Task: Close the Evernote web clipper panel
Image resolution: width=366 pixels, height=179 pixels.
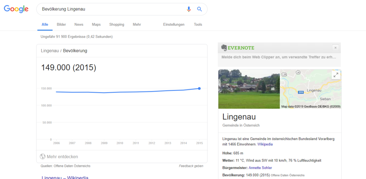Action: [x=335, y=47]
